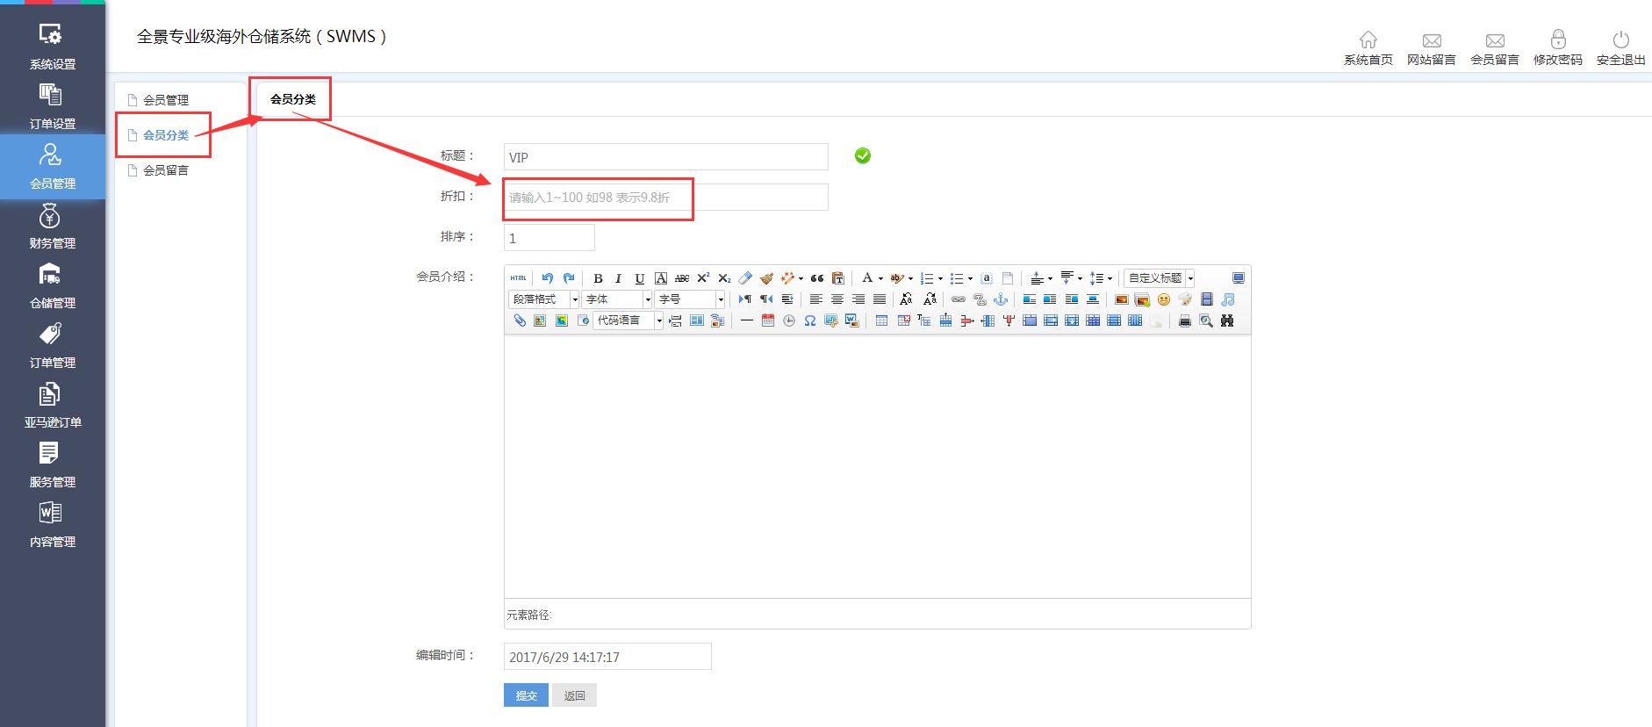Click the anchor icon in toolbar

point(1000,299)
